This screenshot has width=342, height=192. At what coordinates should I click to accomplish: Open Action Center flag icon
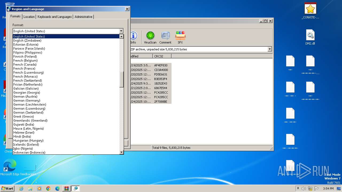click(x=316, y=189)
